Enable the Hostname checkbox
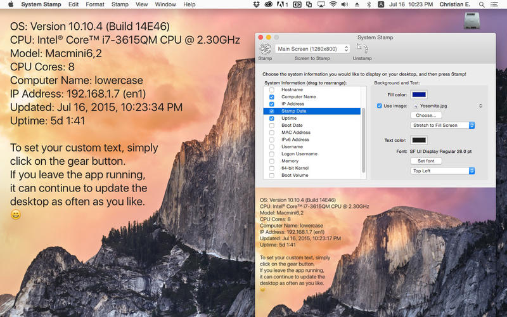Image resolution: width=507 pixels, height=317 pixels. point(272,89)
